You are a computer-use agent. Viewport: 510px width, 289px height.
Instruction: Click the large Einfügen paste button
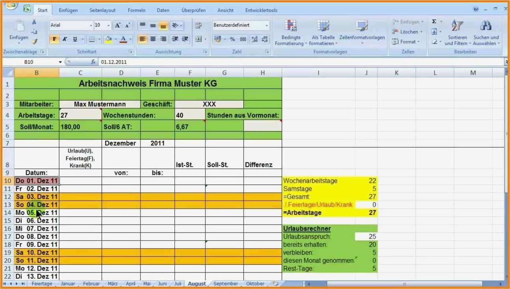click(x=19, y=33)
